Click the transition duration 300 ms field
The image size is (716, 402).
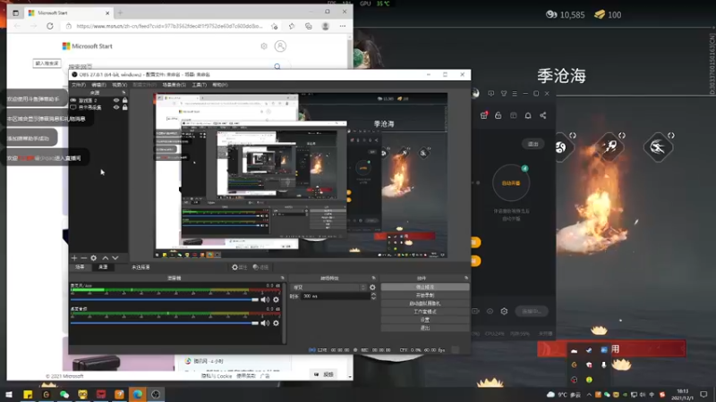click(335, 297)
